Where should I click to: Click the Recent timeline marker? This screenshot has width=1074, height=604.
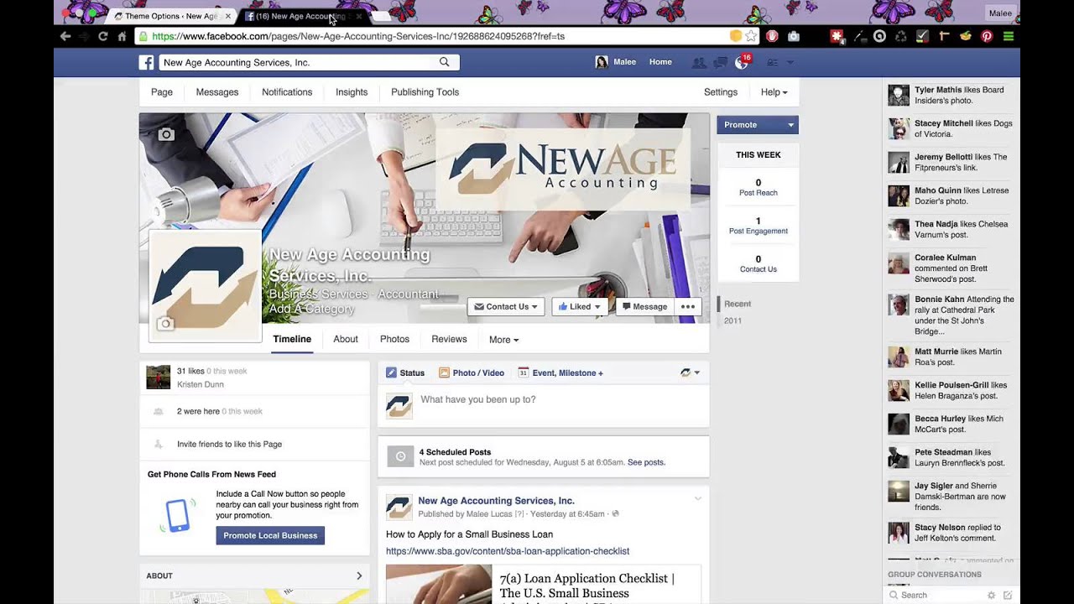point(738,304)
